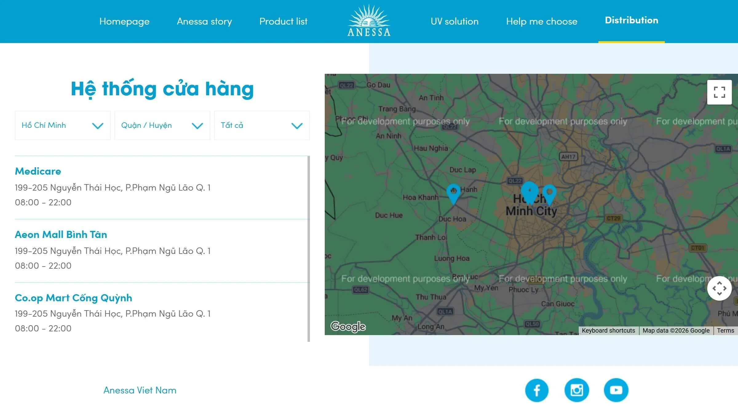
Task: Open the Quận / Huyện district dropdown
Action: click(x=162, y=125)
